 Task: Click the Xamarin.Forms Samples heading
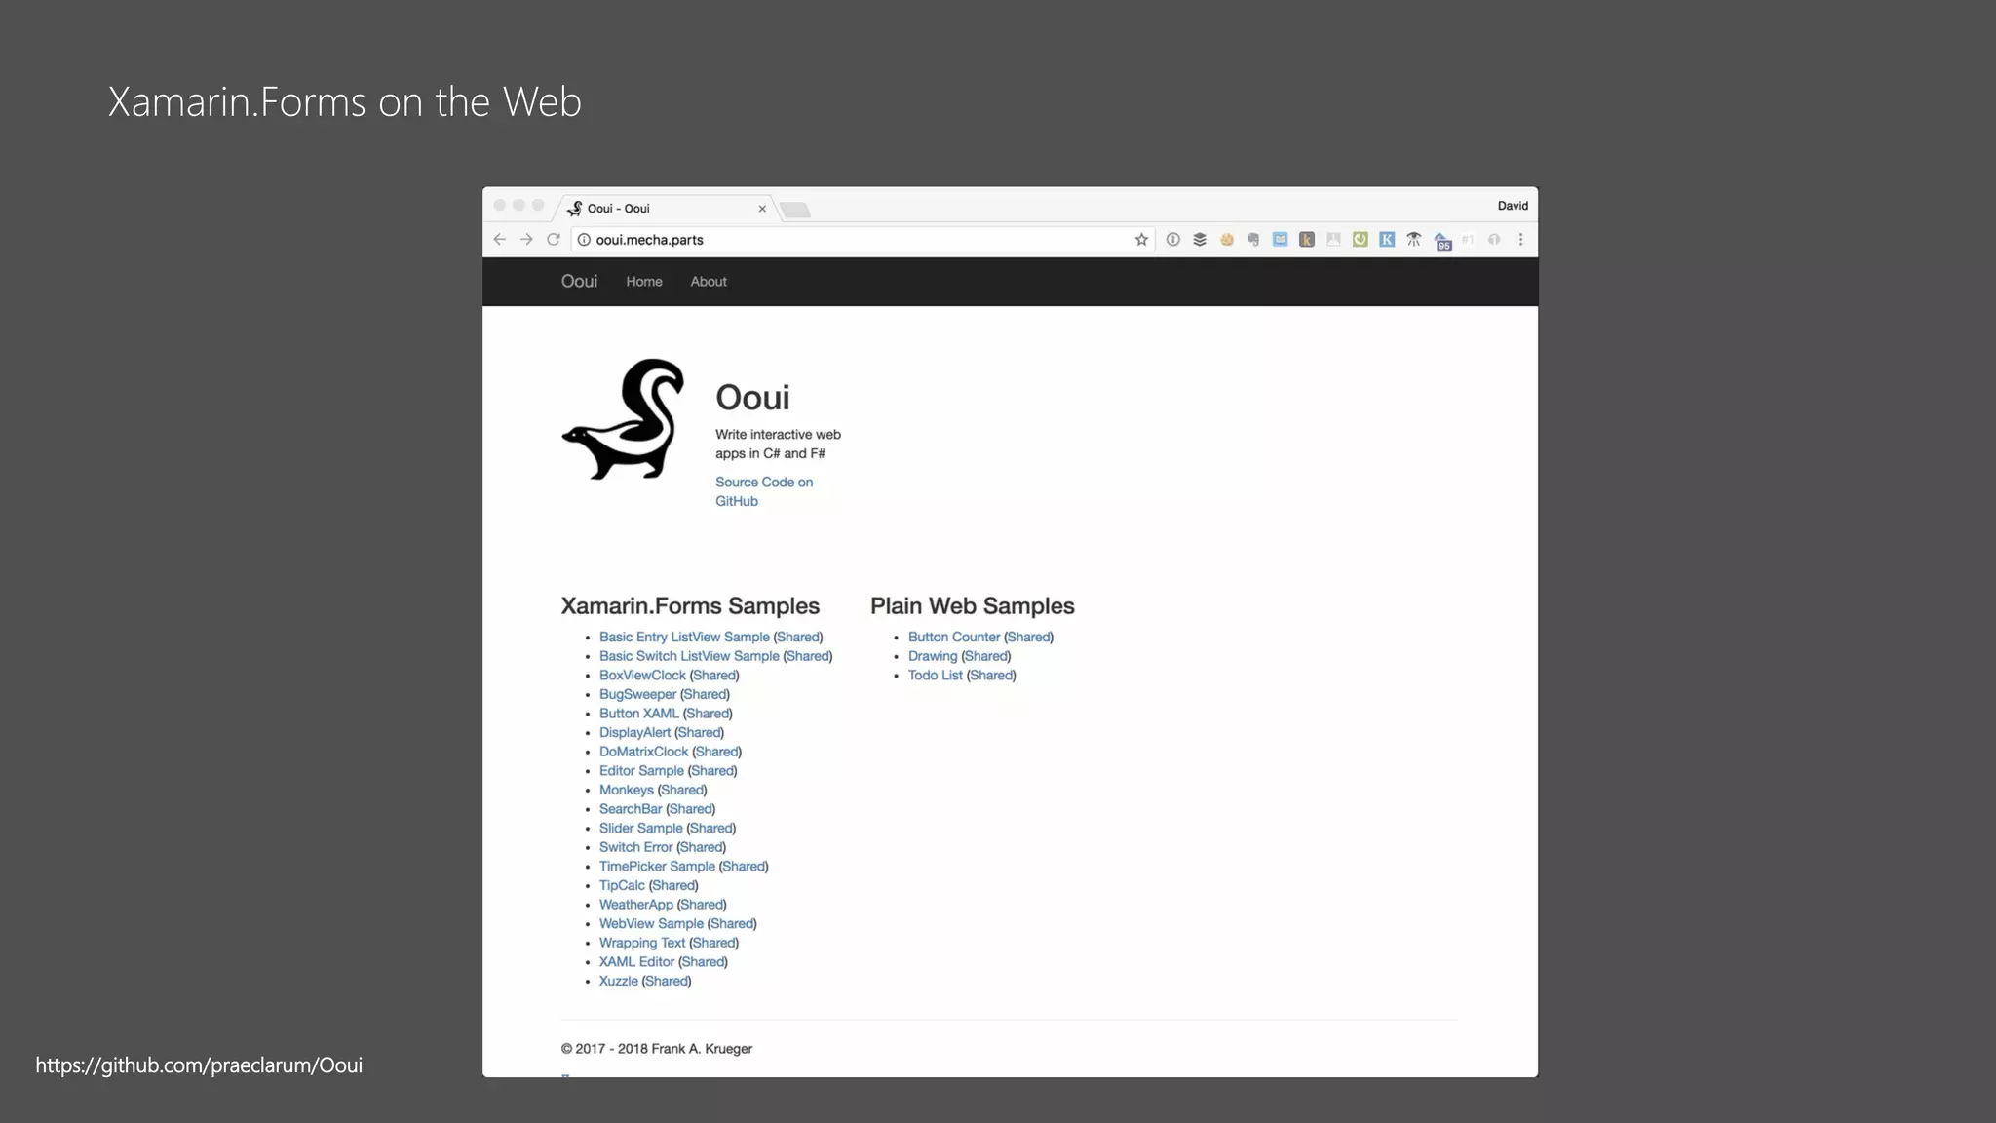pyautogui.click(x=690, y=606)
